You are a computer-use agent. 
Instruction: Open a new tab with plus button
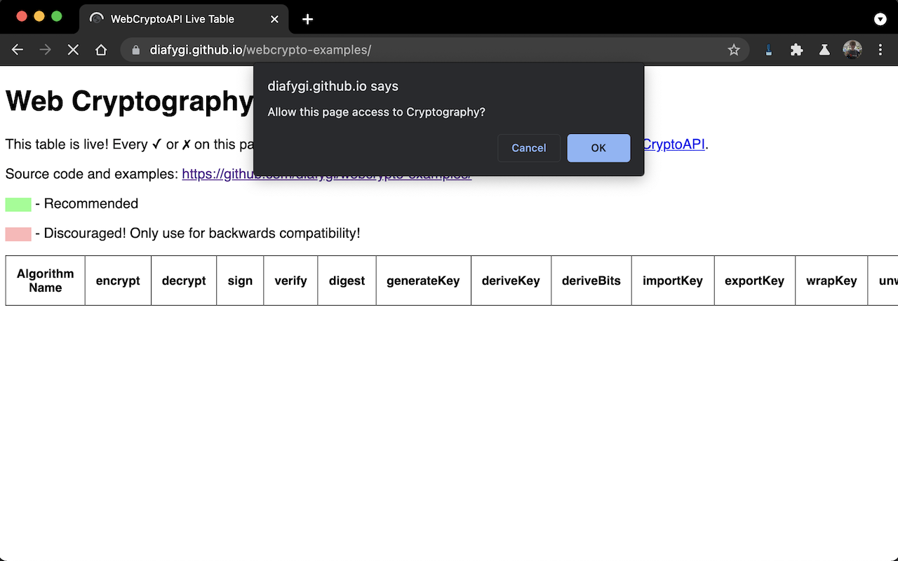click(307, 19)
